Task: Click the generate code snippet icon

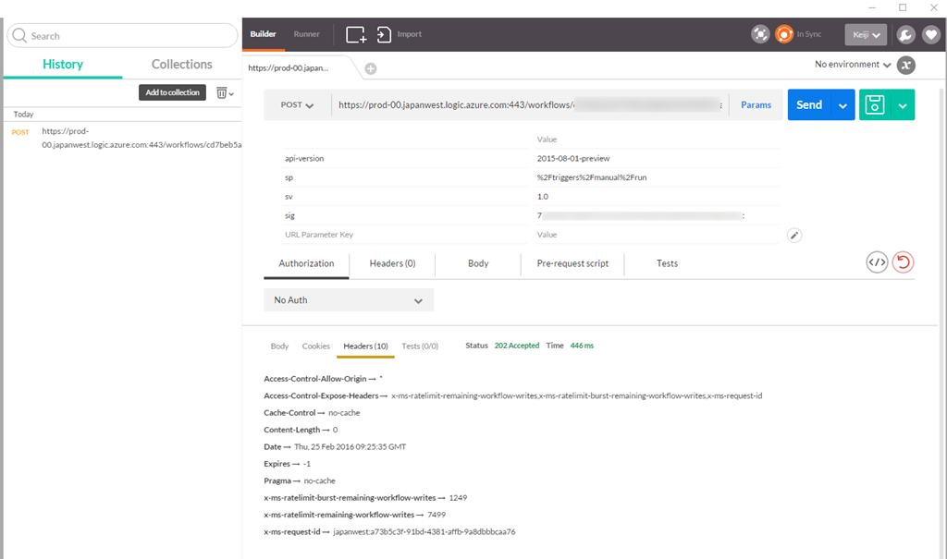Action: click(877, 262)
